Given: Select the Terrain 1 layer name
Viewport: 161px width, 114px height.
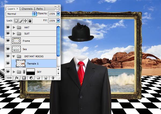Looking at the screenshot, I should pyautogui.click(x=33, y=64).
